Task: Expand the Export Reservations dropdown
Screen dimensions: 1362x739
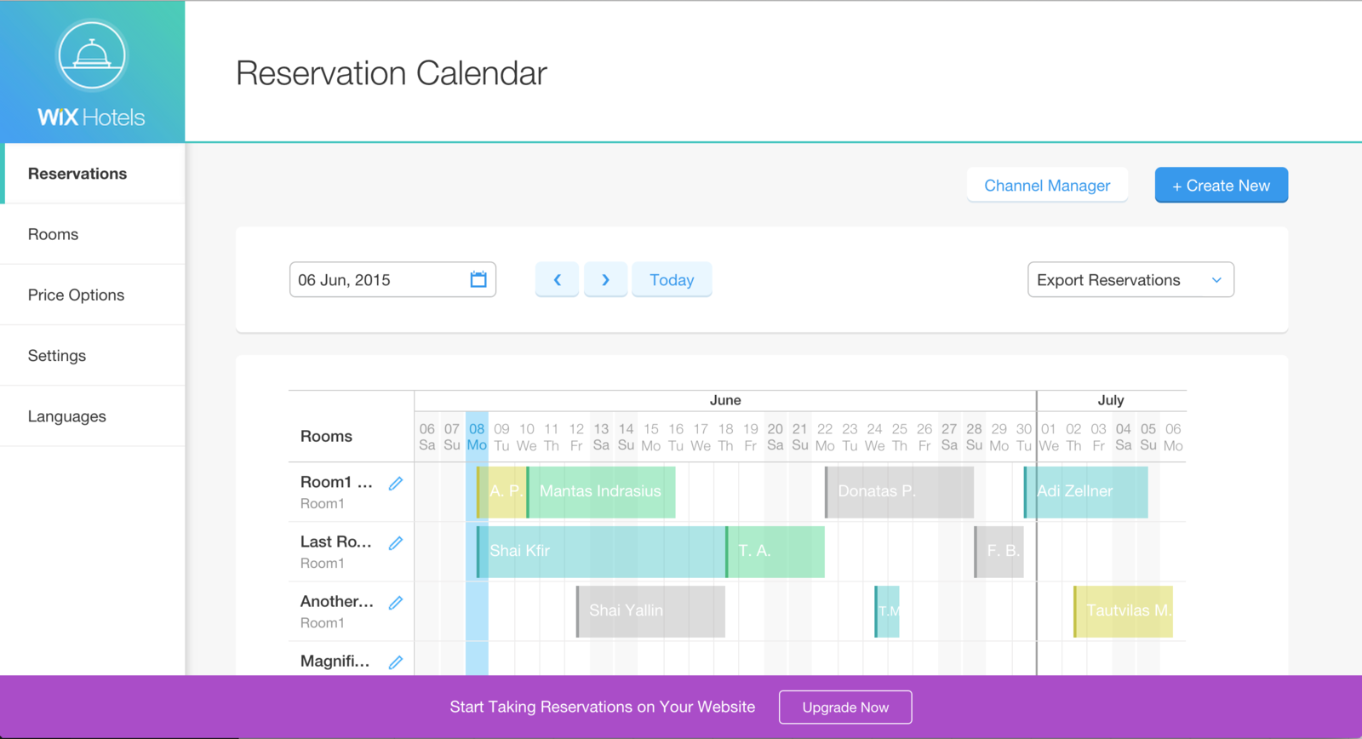Action: 1130,279
